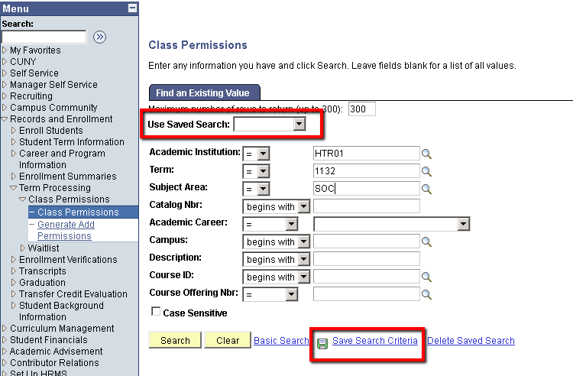Open Academic Institution lookup magnifier
Image resolution: width=573 pixels, height=376 pixels.
point(426,154)
